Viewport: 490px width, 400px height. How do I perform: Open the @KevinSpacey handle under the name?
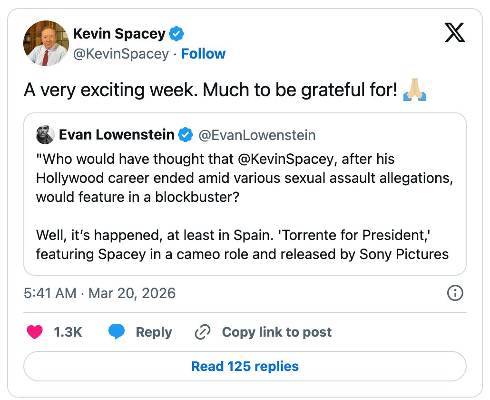coord(121,54)
